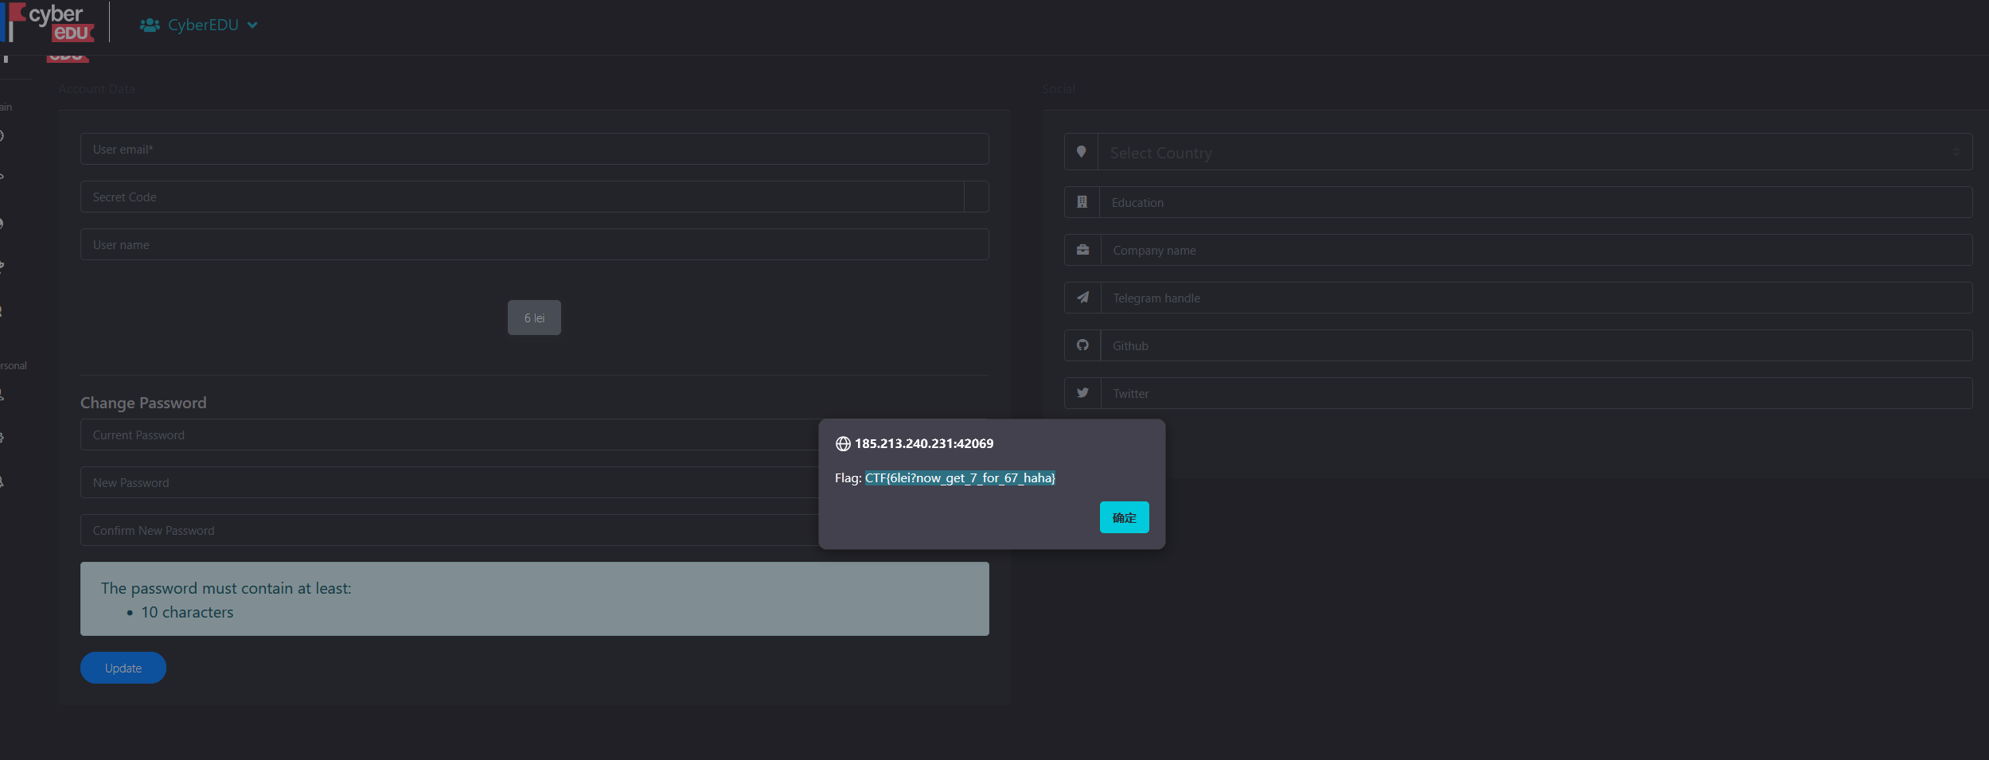This screenshot has width=1989, height=760.
Task: Click the Twitter bird icon
Action: click(1082, 393)
